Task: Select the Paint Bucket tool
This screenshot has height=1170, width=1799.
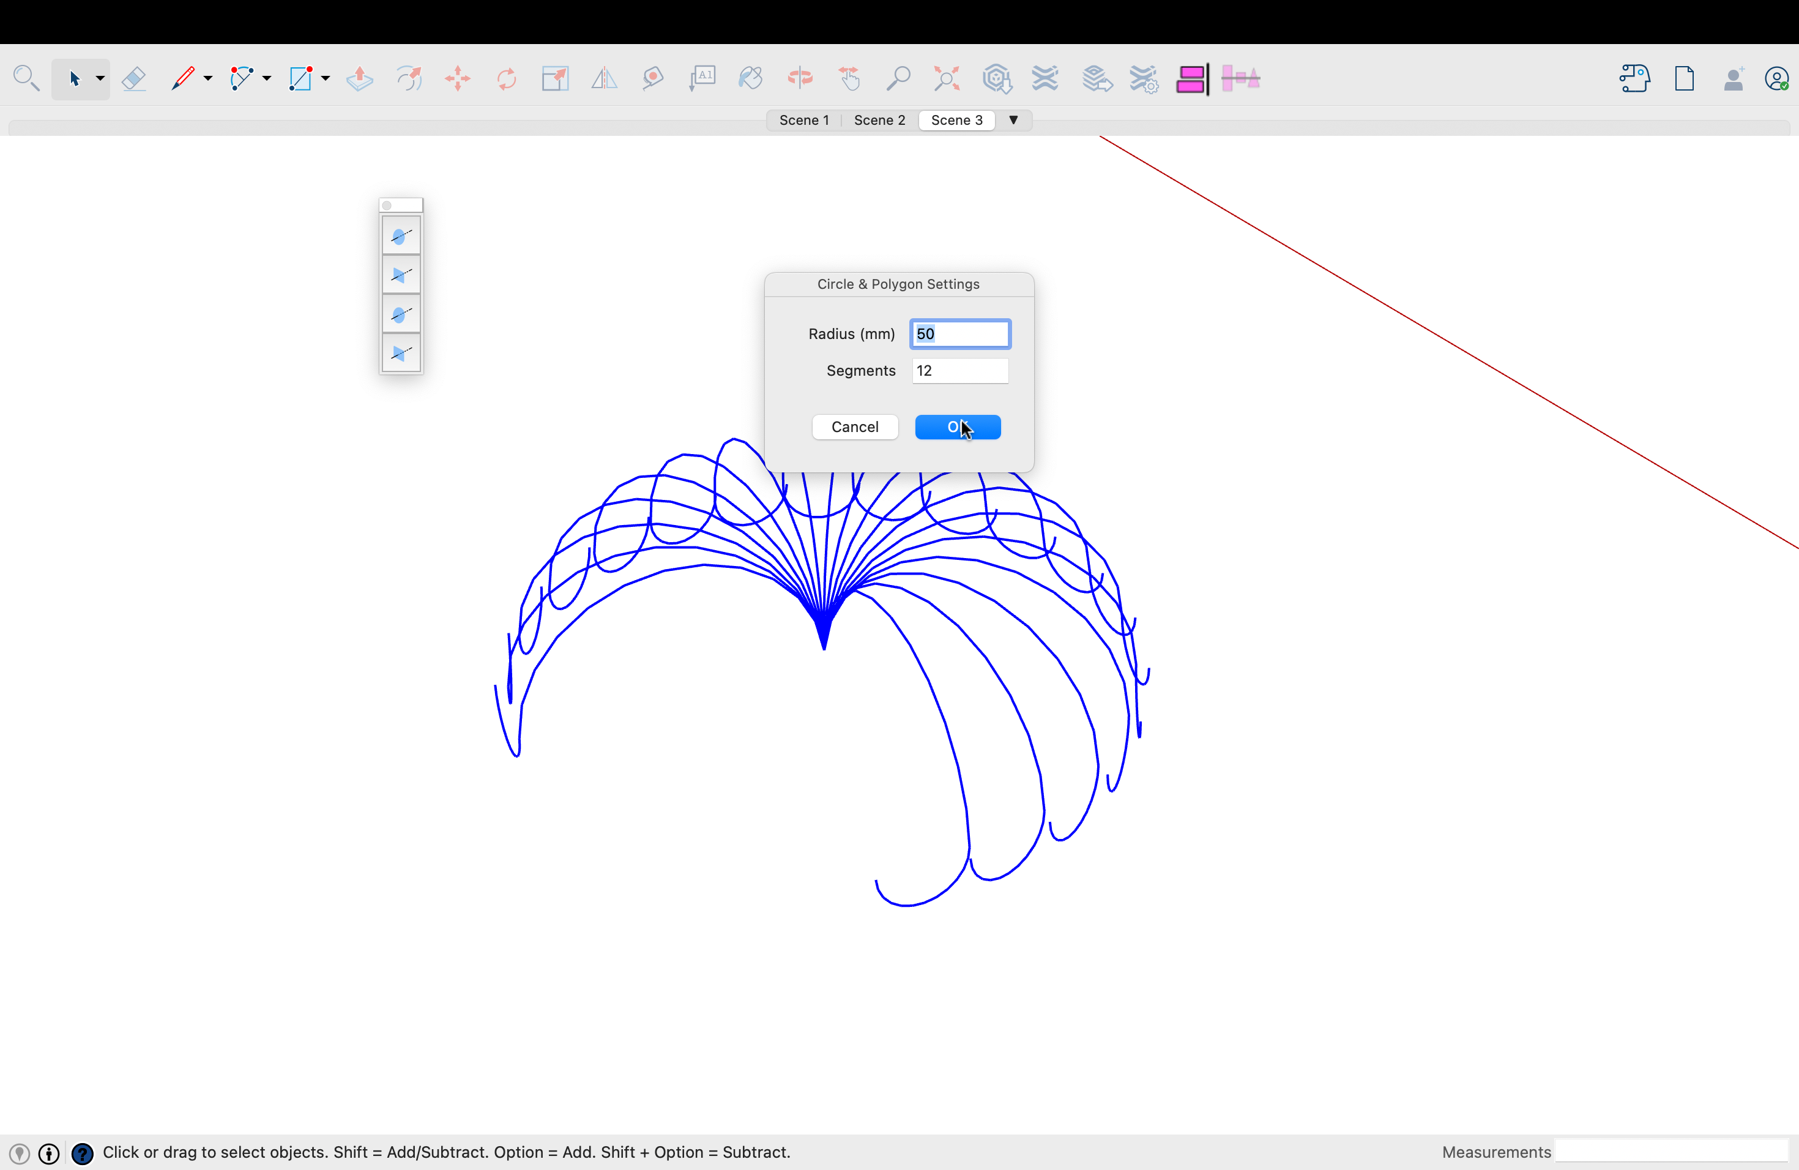Action: (x=751, y=78)
